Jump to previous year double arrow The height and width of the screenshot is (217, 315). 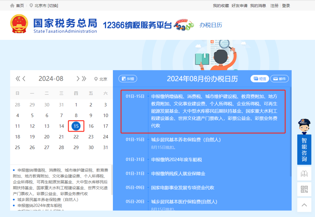pos(18,79)
